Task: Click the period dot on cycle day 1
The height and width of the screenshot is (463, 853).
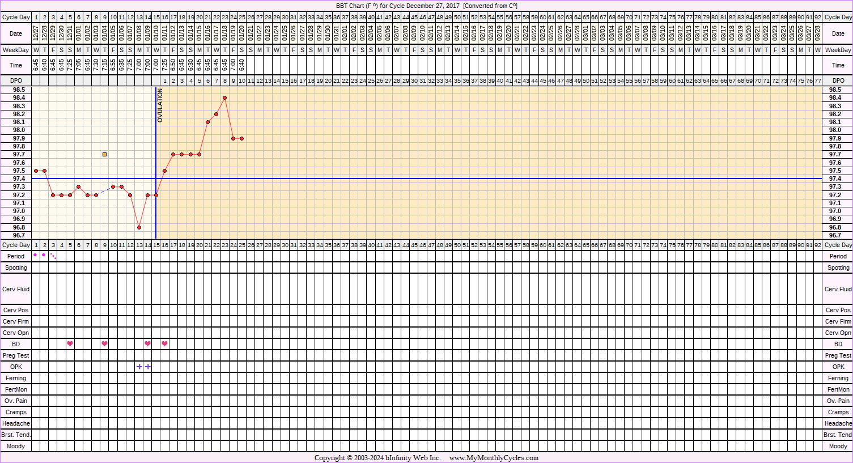Action: 36,255
